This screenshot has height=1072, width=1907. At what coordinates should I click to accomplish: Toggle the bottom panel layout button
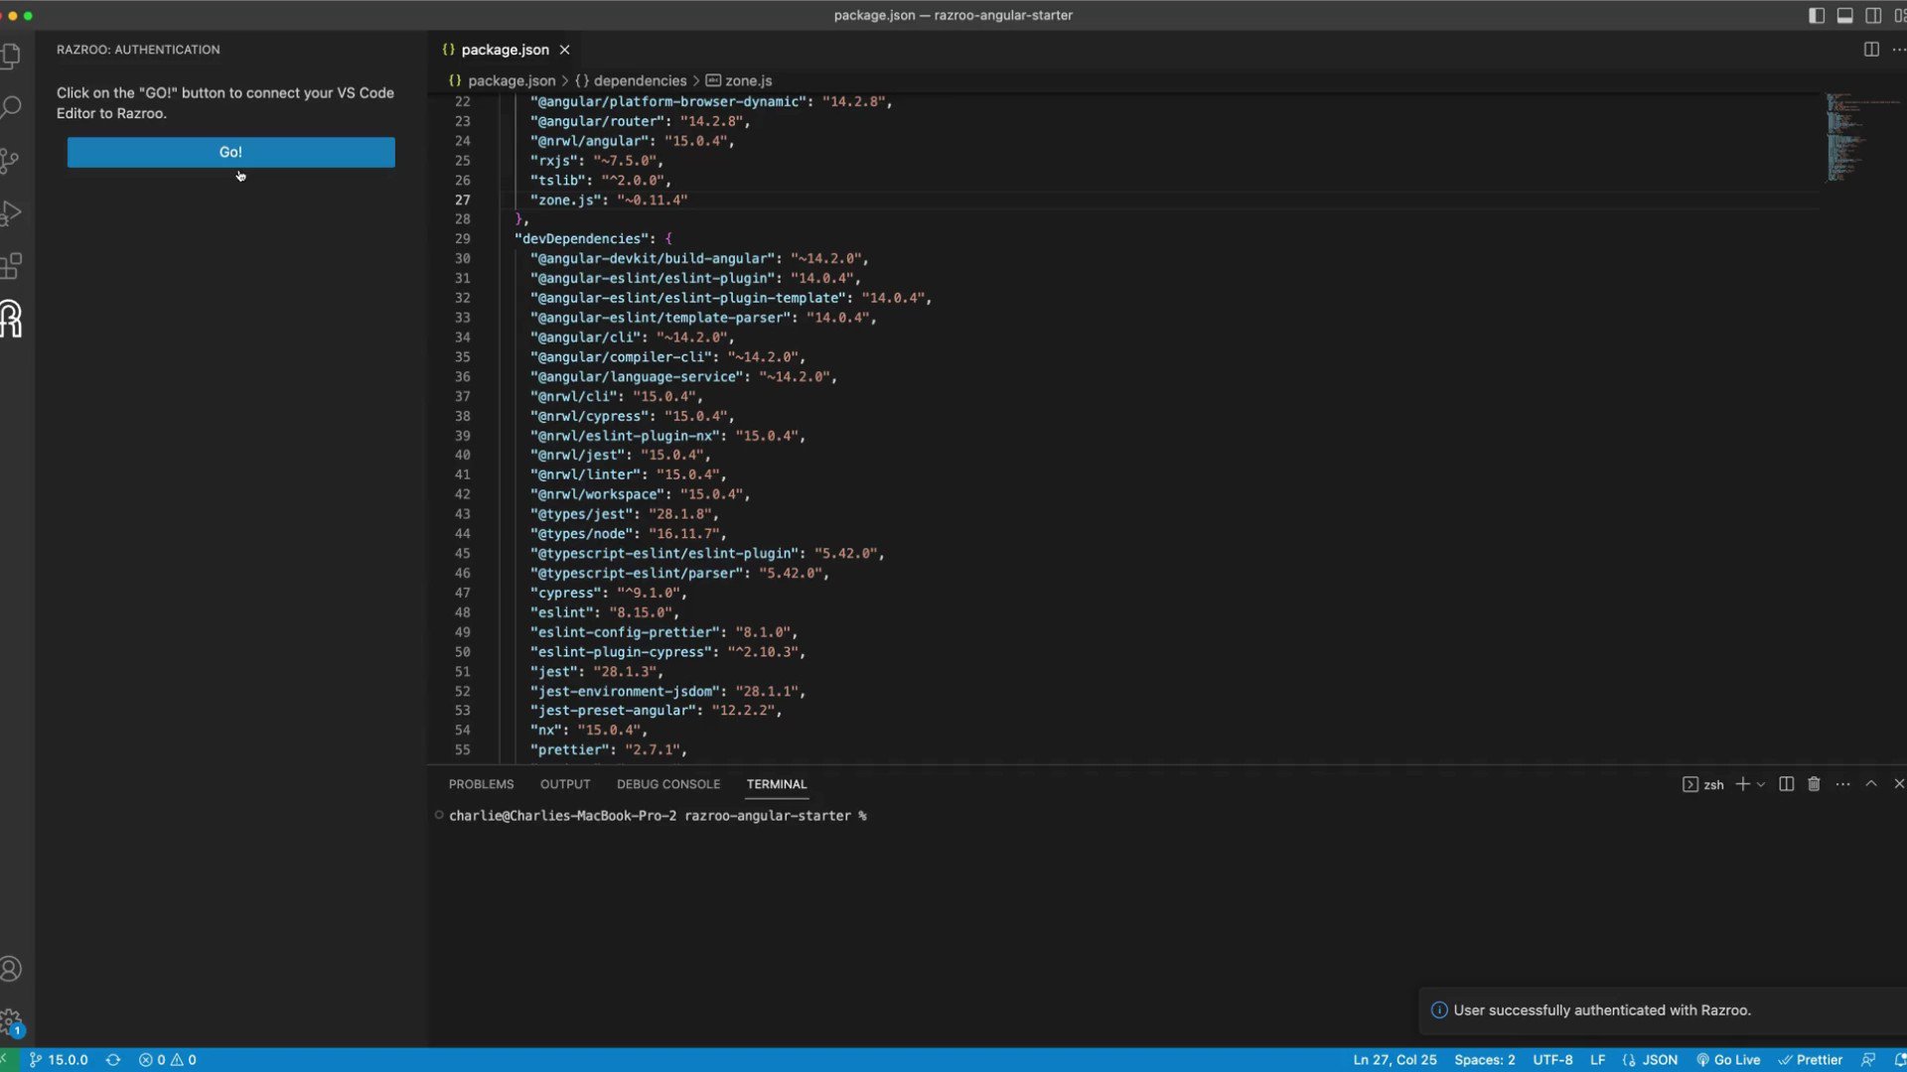[1844, 15]
